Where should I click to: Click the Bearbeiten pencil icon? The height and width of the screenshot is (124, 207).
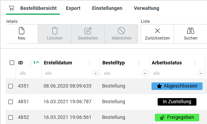click(x=88, y=31)
